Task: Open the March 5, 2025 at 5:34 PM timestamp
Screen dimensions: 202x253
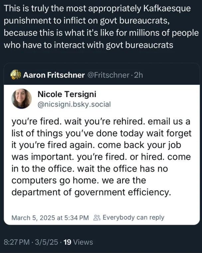Action: pos(50,218)
